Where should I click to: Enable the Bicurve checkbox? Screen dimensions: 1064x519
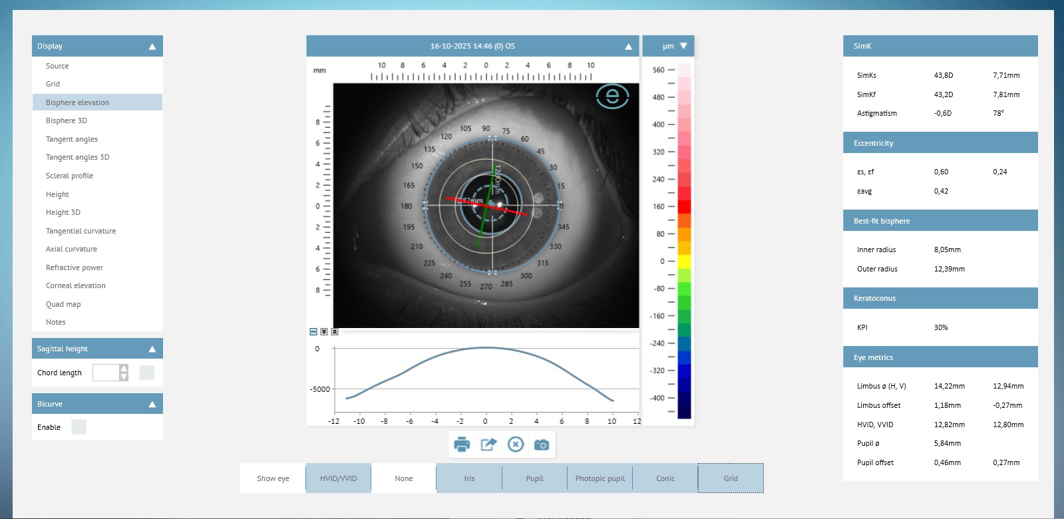click(x=79, y=427)
